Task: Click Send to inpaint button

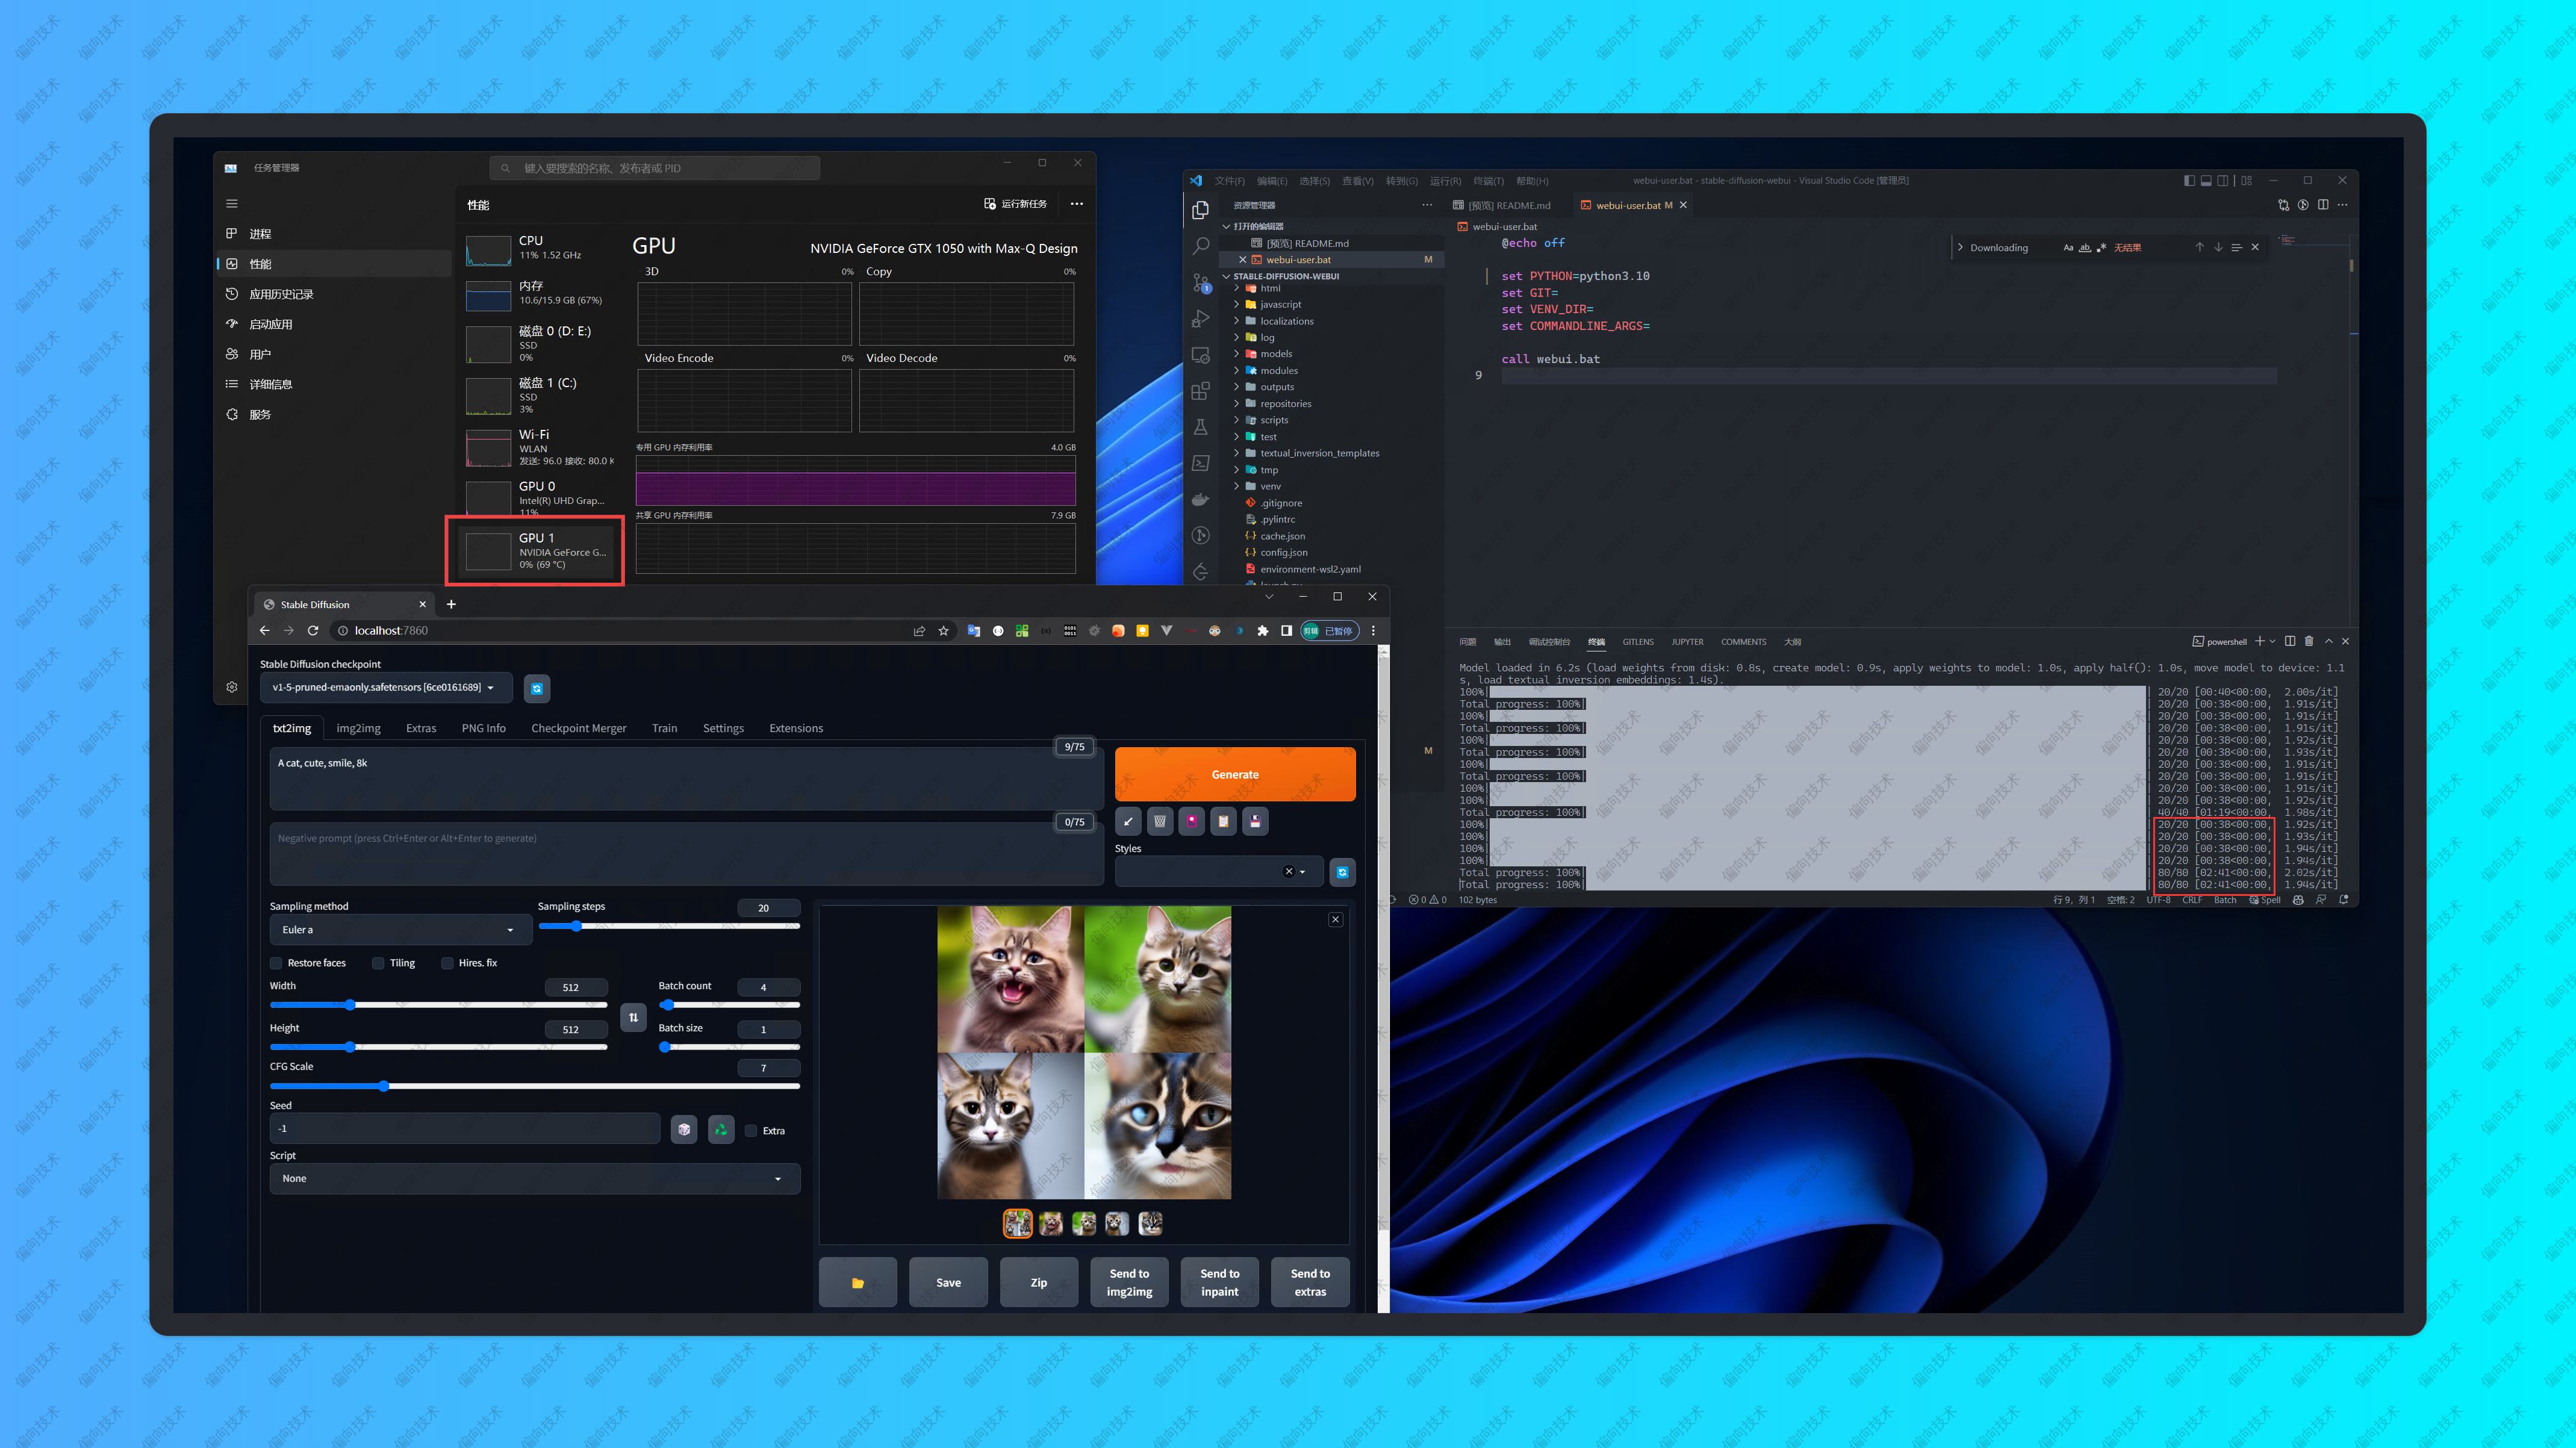Action: click(x=1220, y=1283)
